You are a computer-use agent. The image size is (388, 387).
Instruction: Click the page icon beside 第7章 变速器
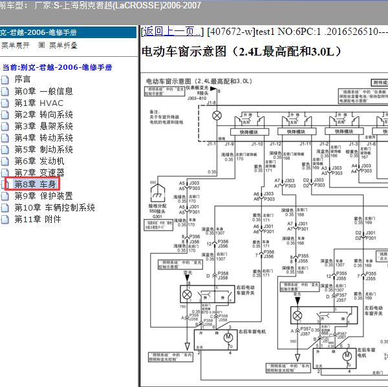coord(5,173)
